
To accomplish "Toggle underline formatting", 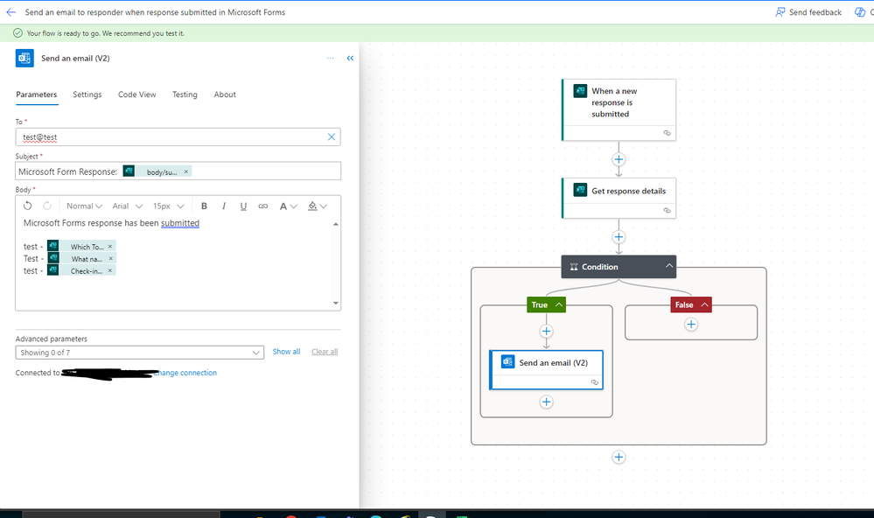I will (243, 206).
